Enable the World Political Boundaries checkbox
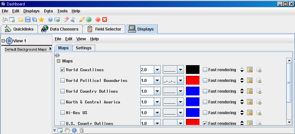Image resolution: width=295 pixels, height=134 pixels. click(62, 81)
